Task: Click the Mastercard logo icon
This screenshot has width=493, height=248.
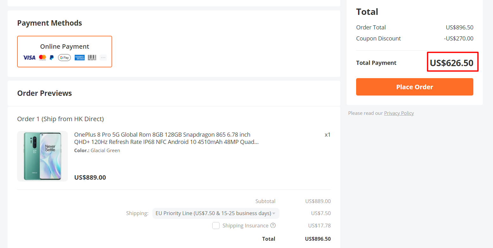Action: pyautogui.click(x=42, y=58)
